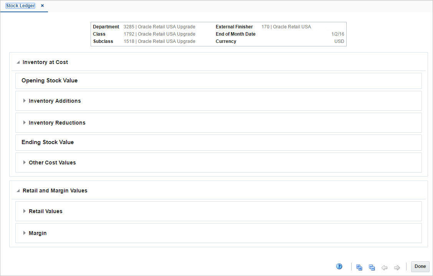Select the back navigation arrow icon
The height and width of the screenshot is (276, 433).
point(384,267)
